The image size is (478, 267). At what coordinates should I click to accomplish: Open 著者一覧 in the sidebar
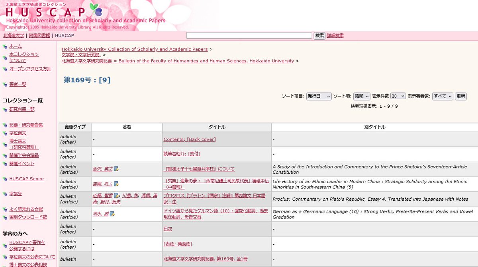pos(18,84)
